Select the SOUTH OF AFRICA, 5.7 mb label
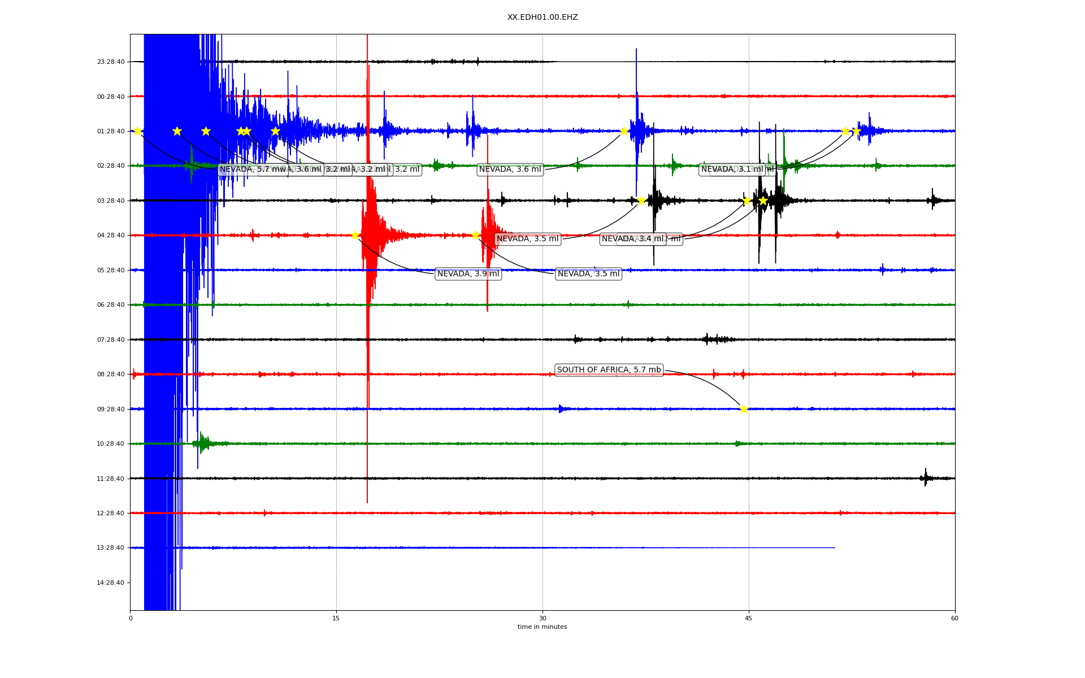 (x=609, y=370)
